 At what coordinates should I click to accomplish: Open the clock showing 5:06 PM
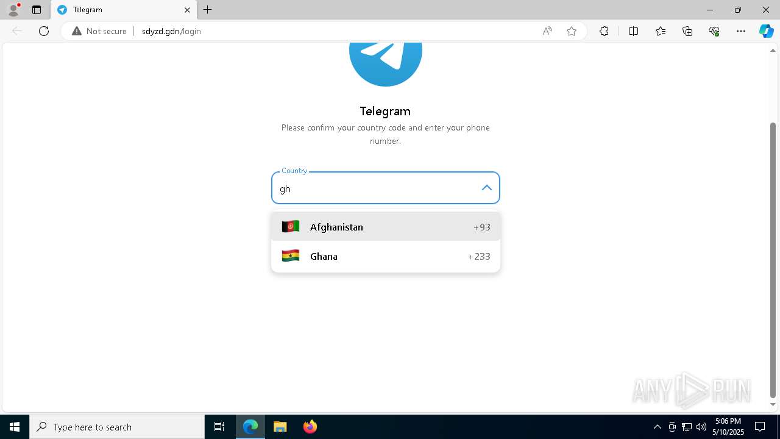click(x=728, y=427)
